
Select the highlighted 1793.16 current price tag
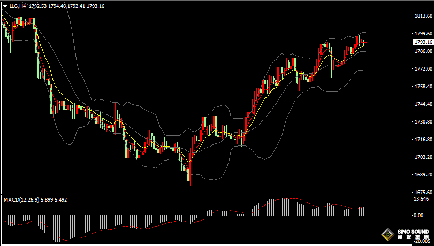[423, 42]
